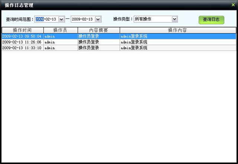Click the 操作日志管理 title bar

click(x=112, y=5)
